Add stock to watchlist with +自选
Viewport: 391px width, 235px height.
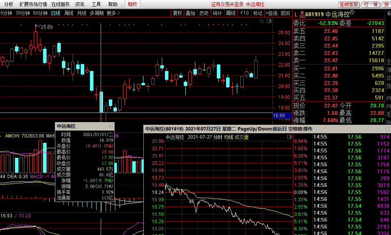tap(271, 13)
